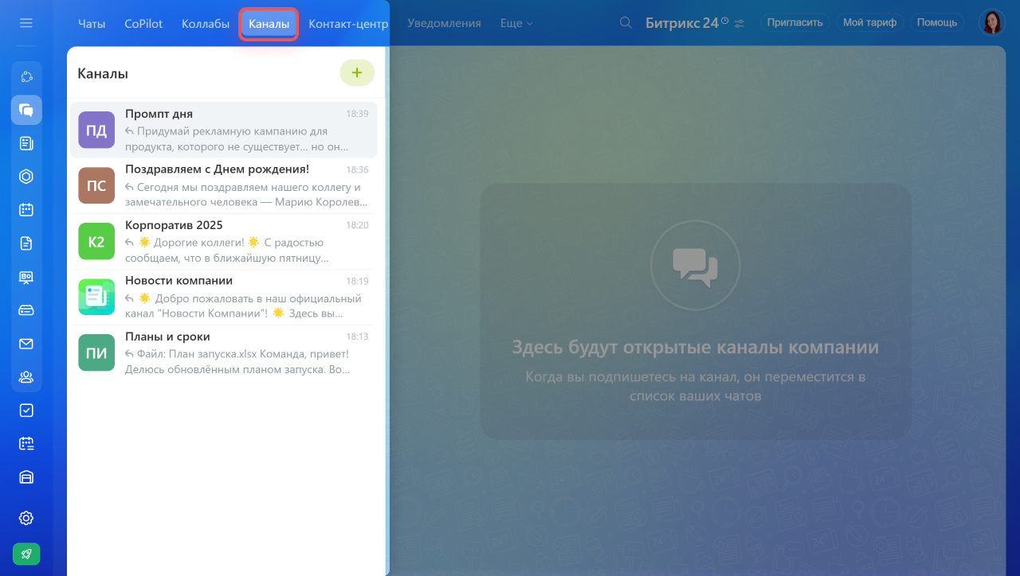Expand the "Еще" dropdown menu

(516, 24)
